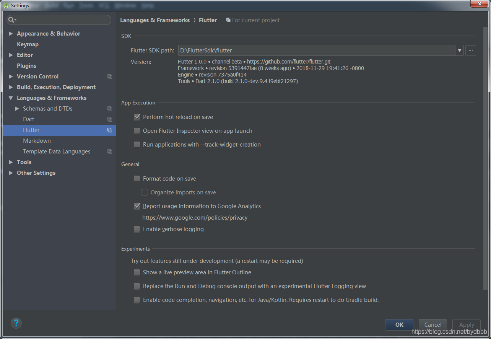Click the Cancel button
Screen dimensions: 491x339
click(433, 324)
